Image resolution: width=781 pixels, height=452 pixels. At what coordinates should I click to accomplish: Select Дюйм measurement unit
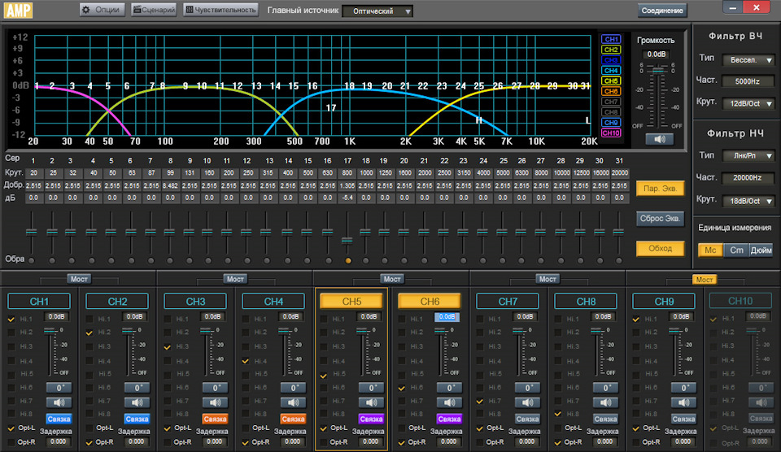tap(761, 250)
